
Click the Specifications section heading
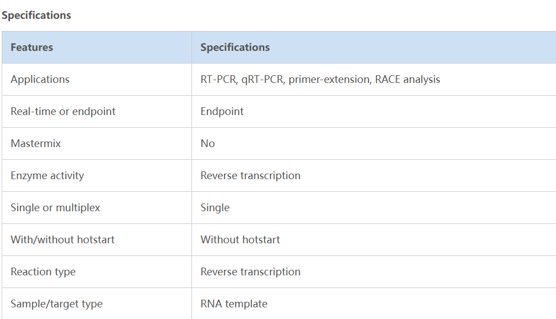[37, 15]
